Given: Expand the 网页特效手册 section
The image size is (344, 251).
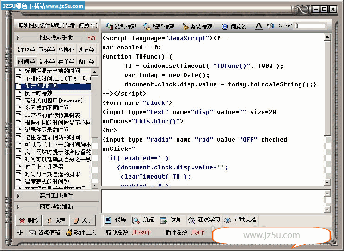Looking at the screenshot, I should pos(56,37).
